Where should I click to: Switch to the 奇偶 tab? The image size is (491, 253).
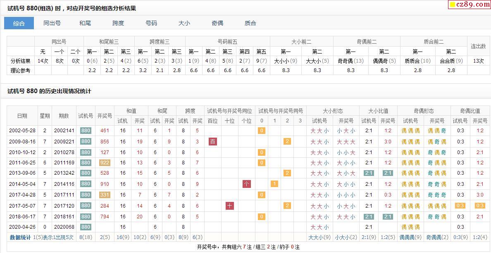(x=217, y=23)
